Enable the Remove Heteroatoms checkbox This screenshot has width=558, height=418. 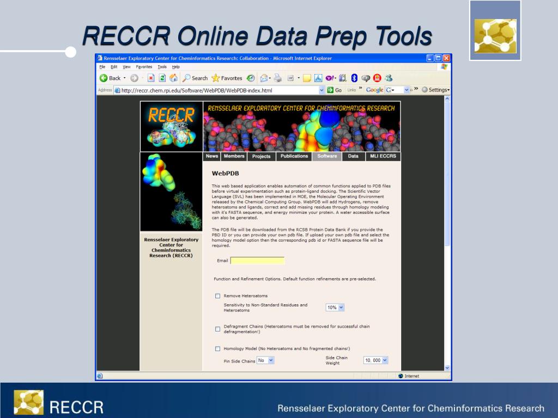[217, 296]
